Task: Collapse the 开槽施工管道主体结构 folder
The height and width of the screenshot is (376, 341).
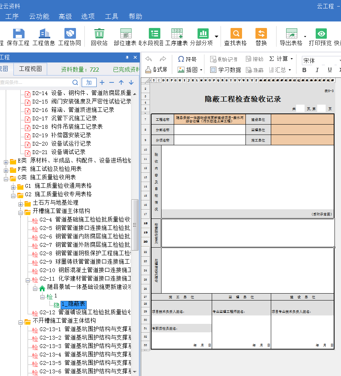Action: 21,211
